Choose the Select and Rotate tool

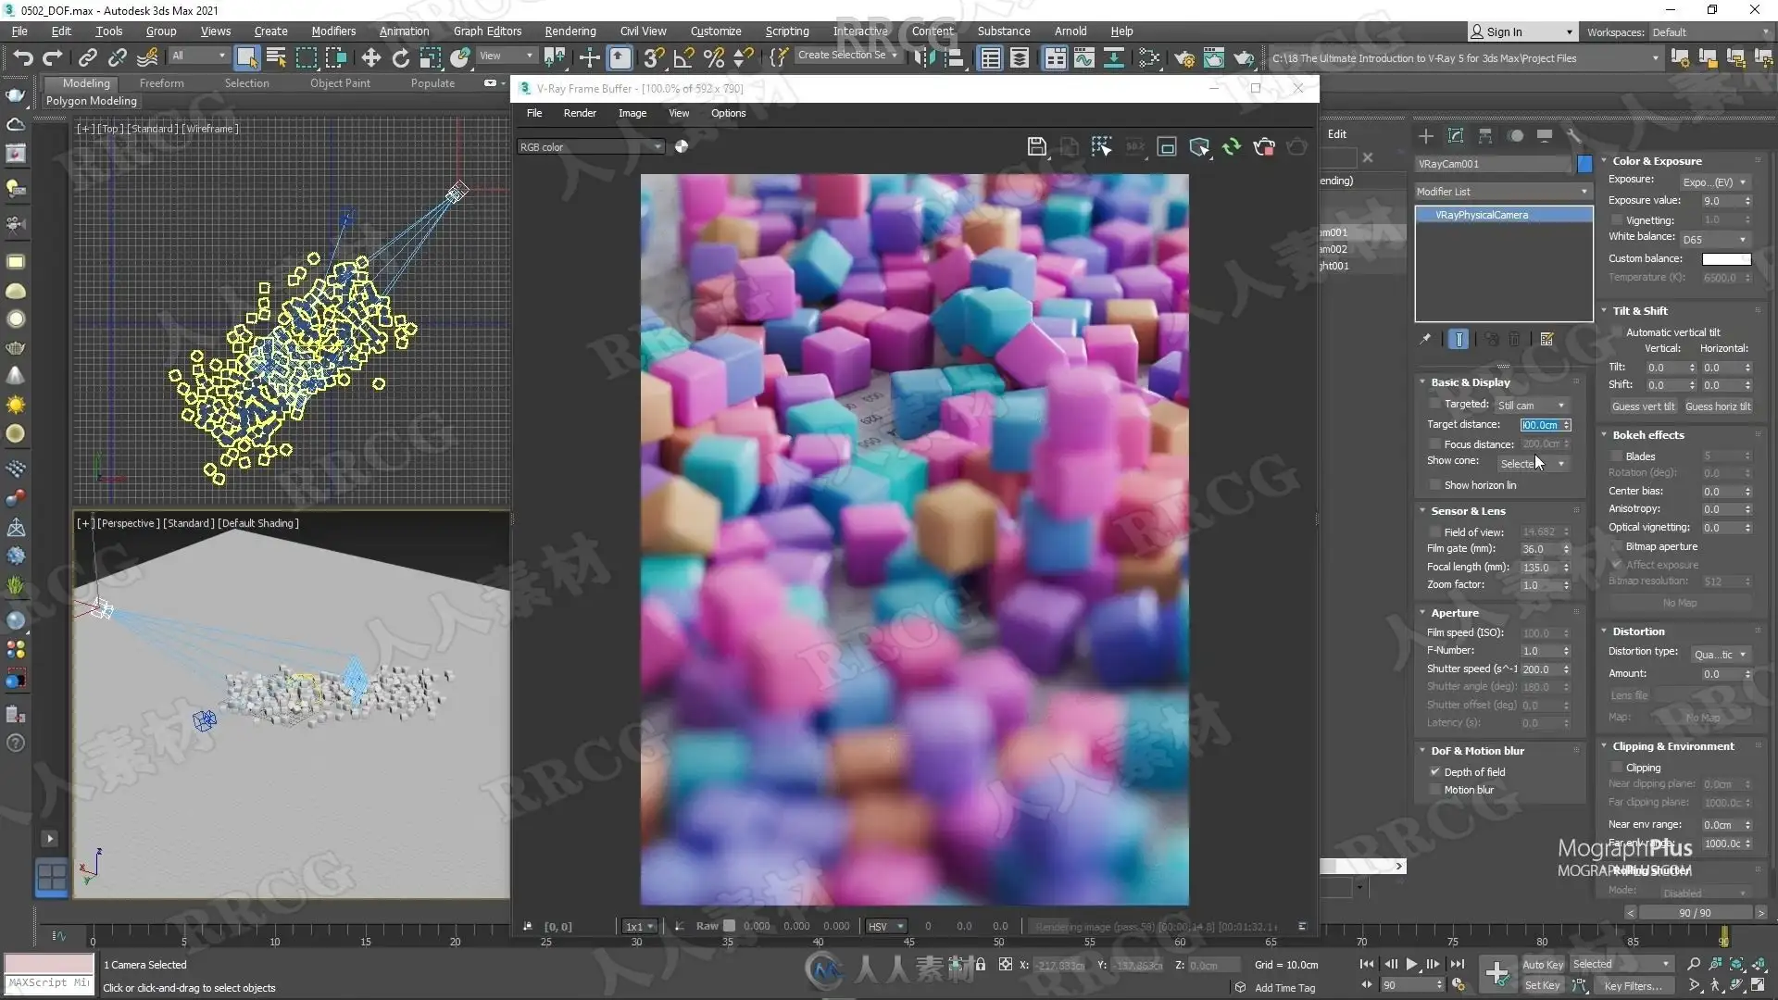(400, 57)
